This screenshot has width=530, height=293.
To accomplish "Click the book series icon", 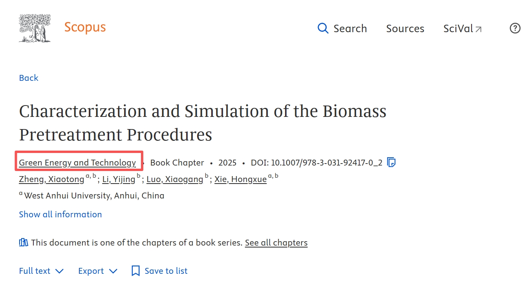I will tap(24, 242).
